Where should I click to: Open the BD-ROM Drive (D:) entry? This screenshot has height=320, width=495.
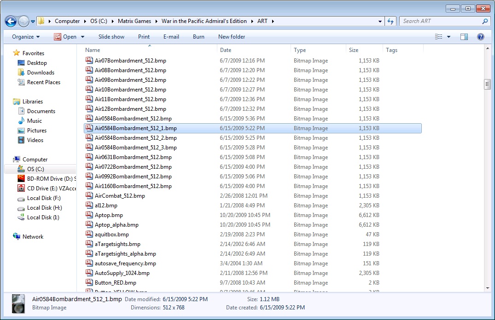pyautogui.click(x=47, y=179)
